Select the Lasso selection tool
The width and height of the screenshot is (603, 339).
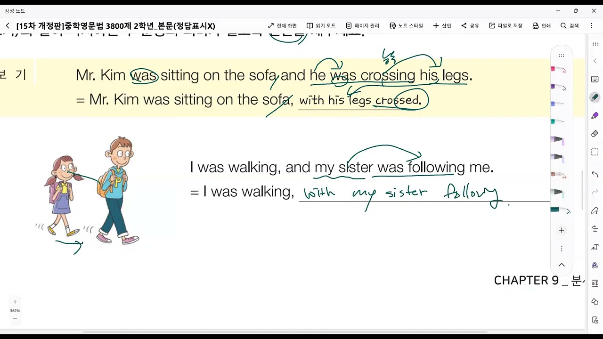tap(595, 152)
